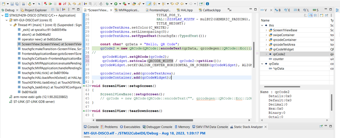Expand the Screen1ViewBase variable
The image size is (340, 138).
pos(266,30)
